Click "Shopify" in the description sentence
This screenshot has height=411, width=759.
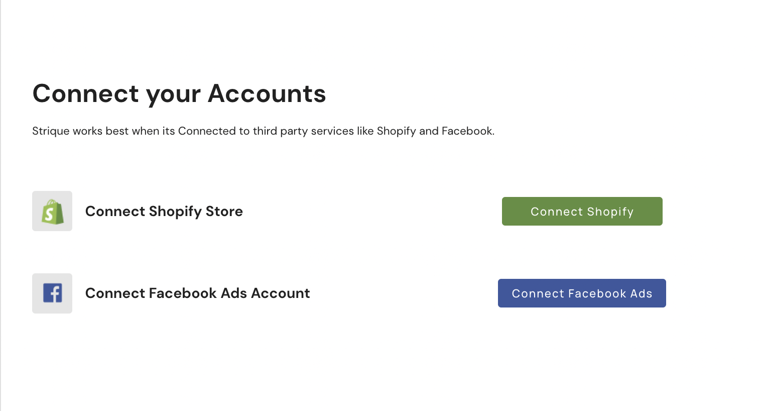coord(396,131)
